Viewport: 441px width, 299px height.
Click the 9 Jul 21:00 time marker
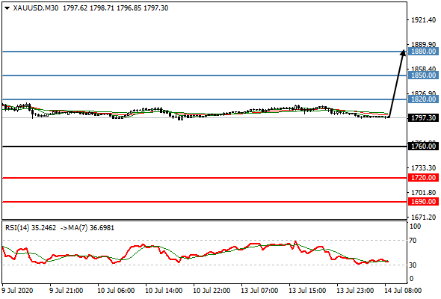point(66,291)
